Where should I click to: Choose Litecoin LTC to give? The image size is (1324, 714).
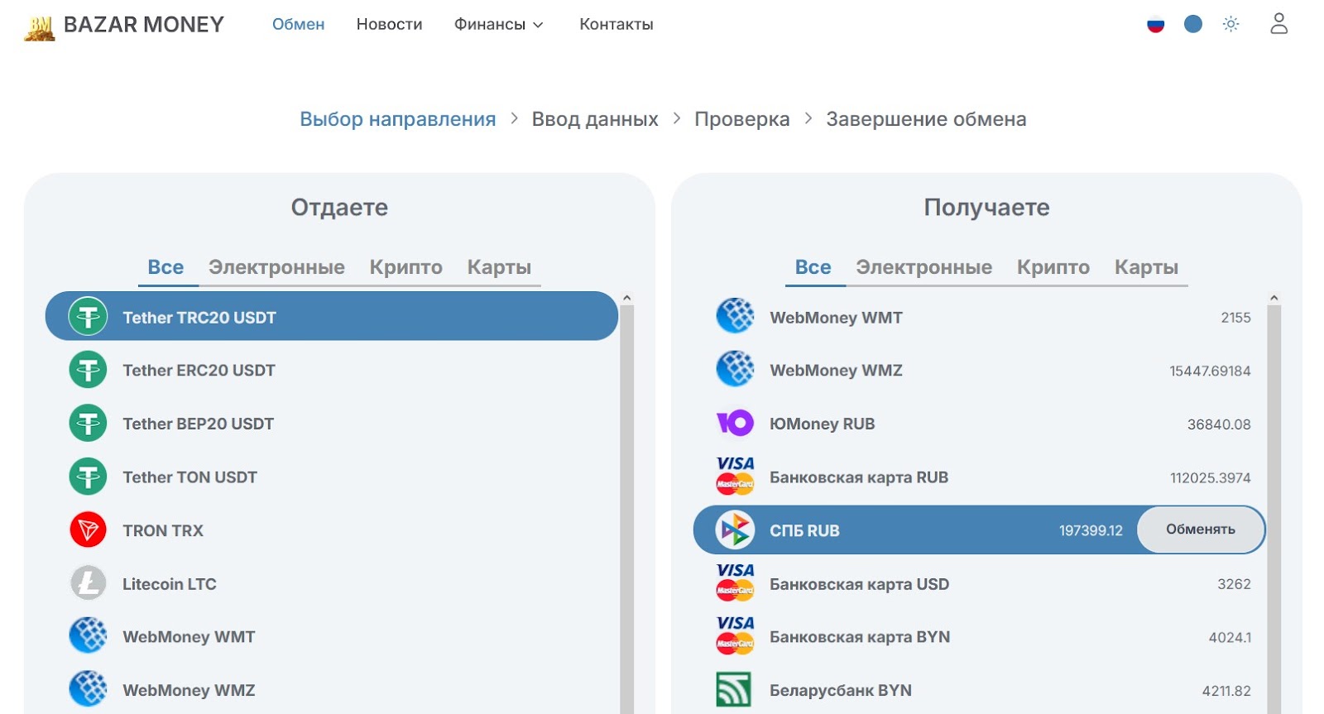click(331, 583)
